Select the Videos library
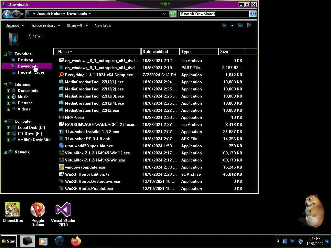The width and height of the screenshot is (331, 248). (24, 109)
